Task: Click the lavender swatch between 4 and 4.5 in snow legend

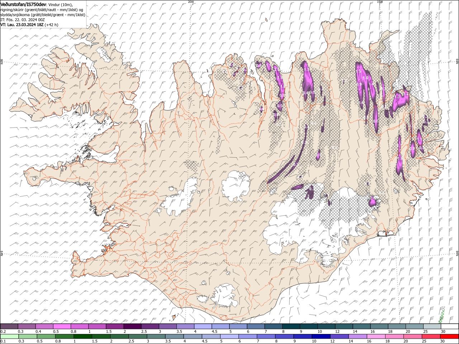Action: (x=203, y=326)
